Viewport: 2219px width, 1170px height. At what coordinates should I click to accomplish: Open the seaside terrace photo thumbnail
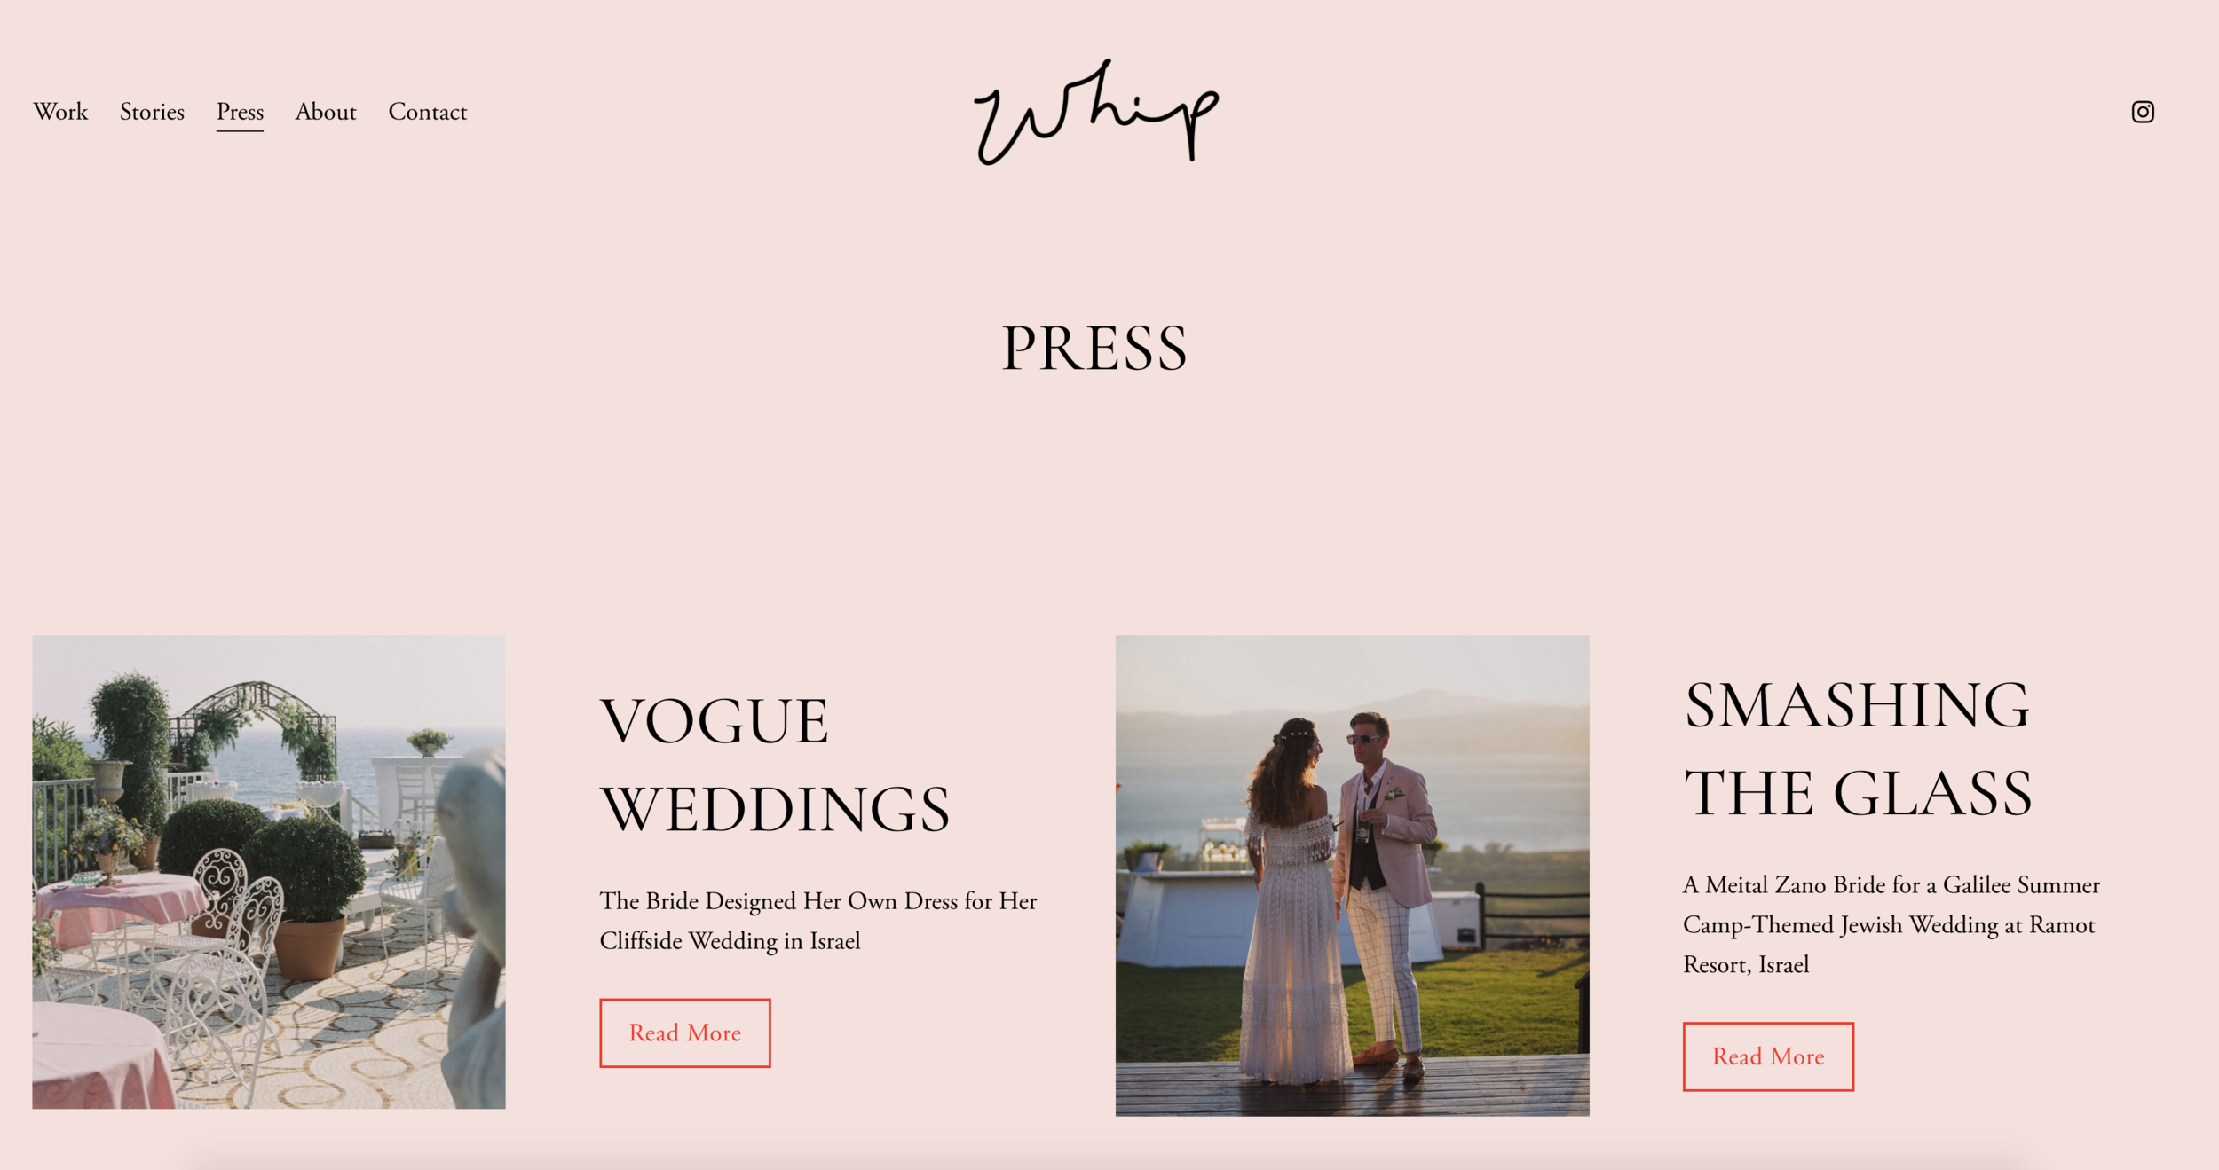pyautogui.click(x=269, y=872)
